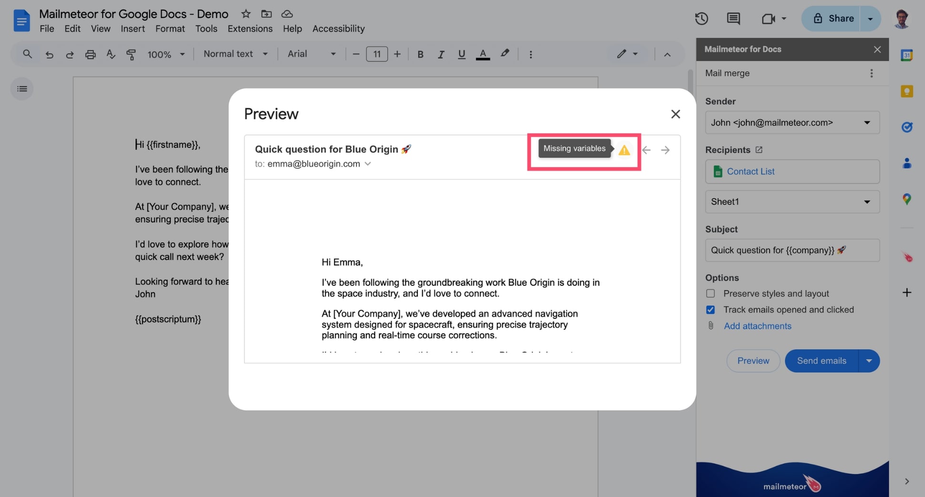
Task: Open the Send emails options arrow
Action: point(869,361)
